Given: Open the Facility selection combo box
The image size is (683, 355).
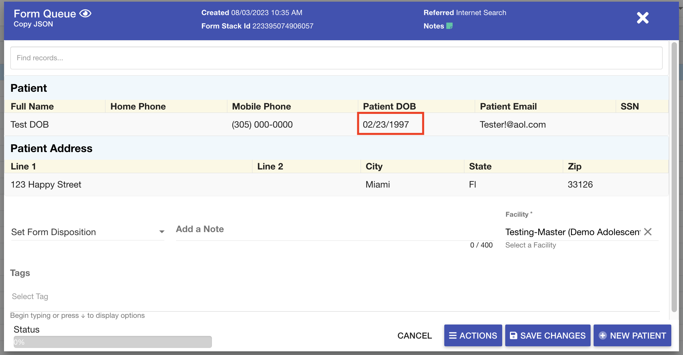Looking at the screenshot, I should (x=572, y=232).
